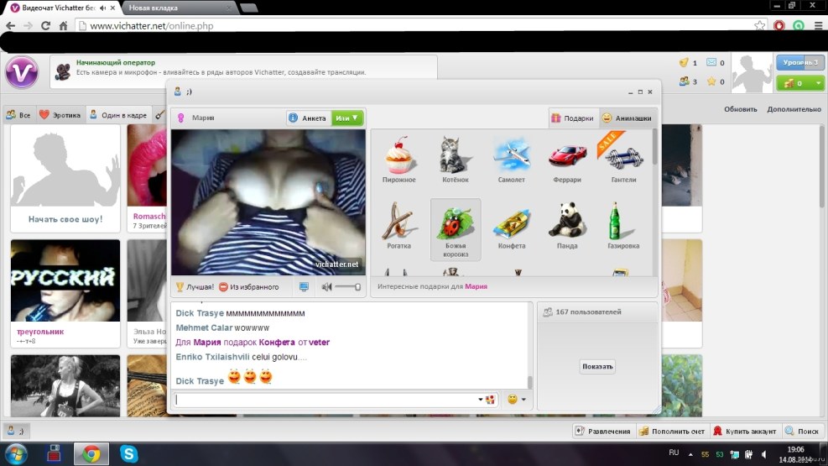Send the Конфета candy gift
Viewport: 828px width, 466px height.
pyautogui.click(x=511, y=226)
